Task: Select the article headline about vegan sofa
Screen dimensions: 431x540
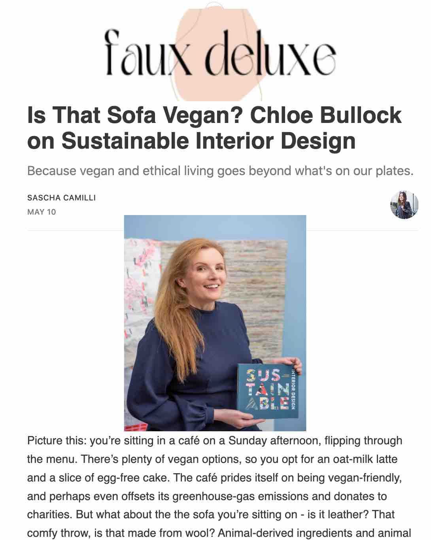Action: 214,127
